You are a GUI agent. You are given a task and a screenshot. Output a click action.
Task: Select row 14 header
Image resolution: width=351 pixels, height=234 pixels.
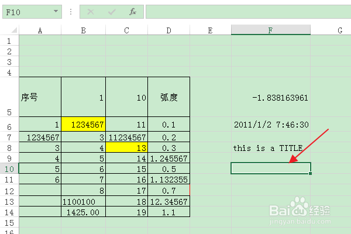point(9,212)
